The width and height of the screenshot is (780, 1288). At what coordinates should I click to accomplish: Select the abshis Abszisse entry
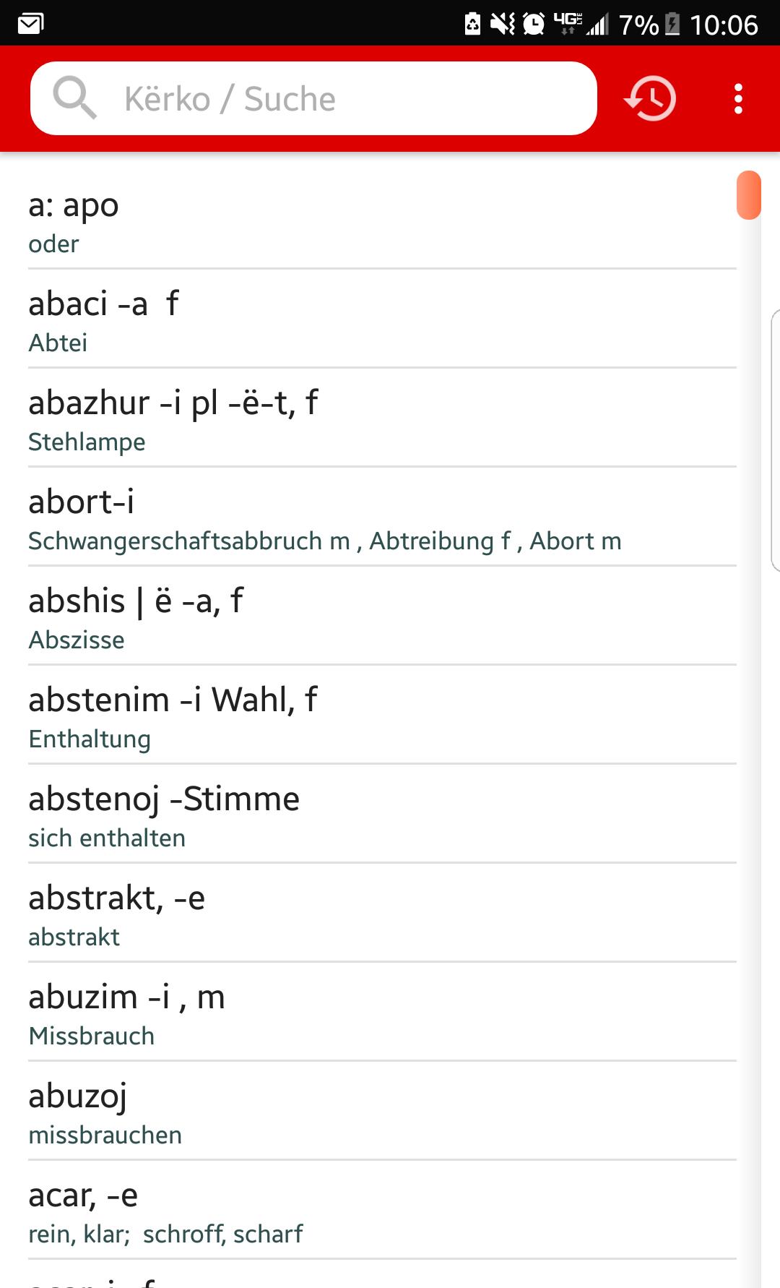[382, 616]
